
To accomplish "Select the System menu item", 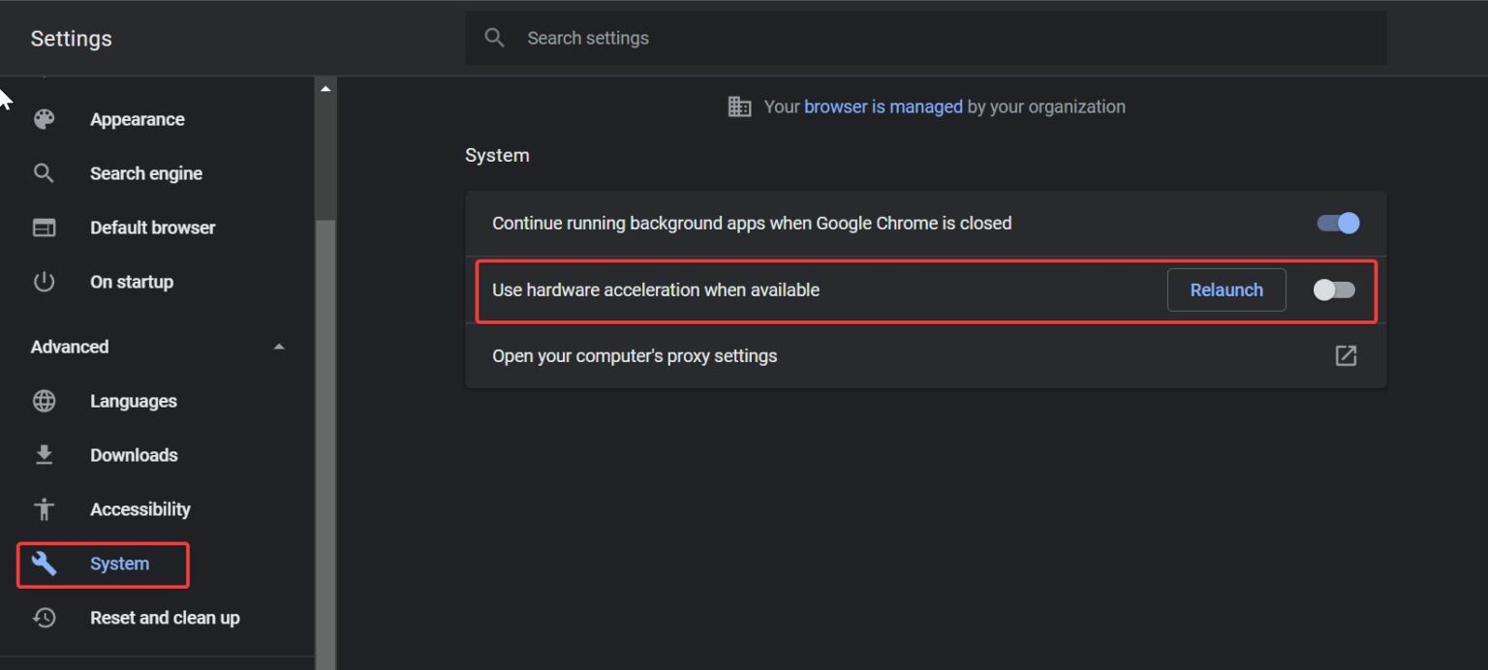I will tap(120, 563).
